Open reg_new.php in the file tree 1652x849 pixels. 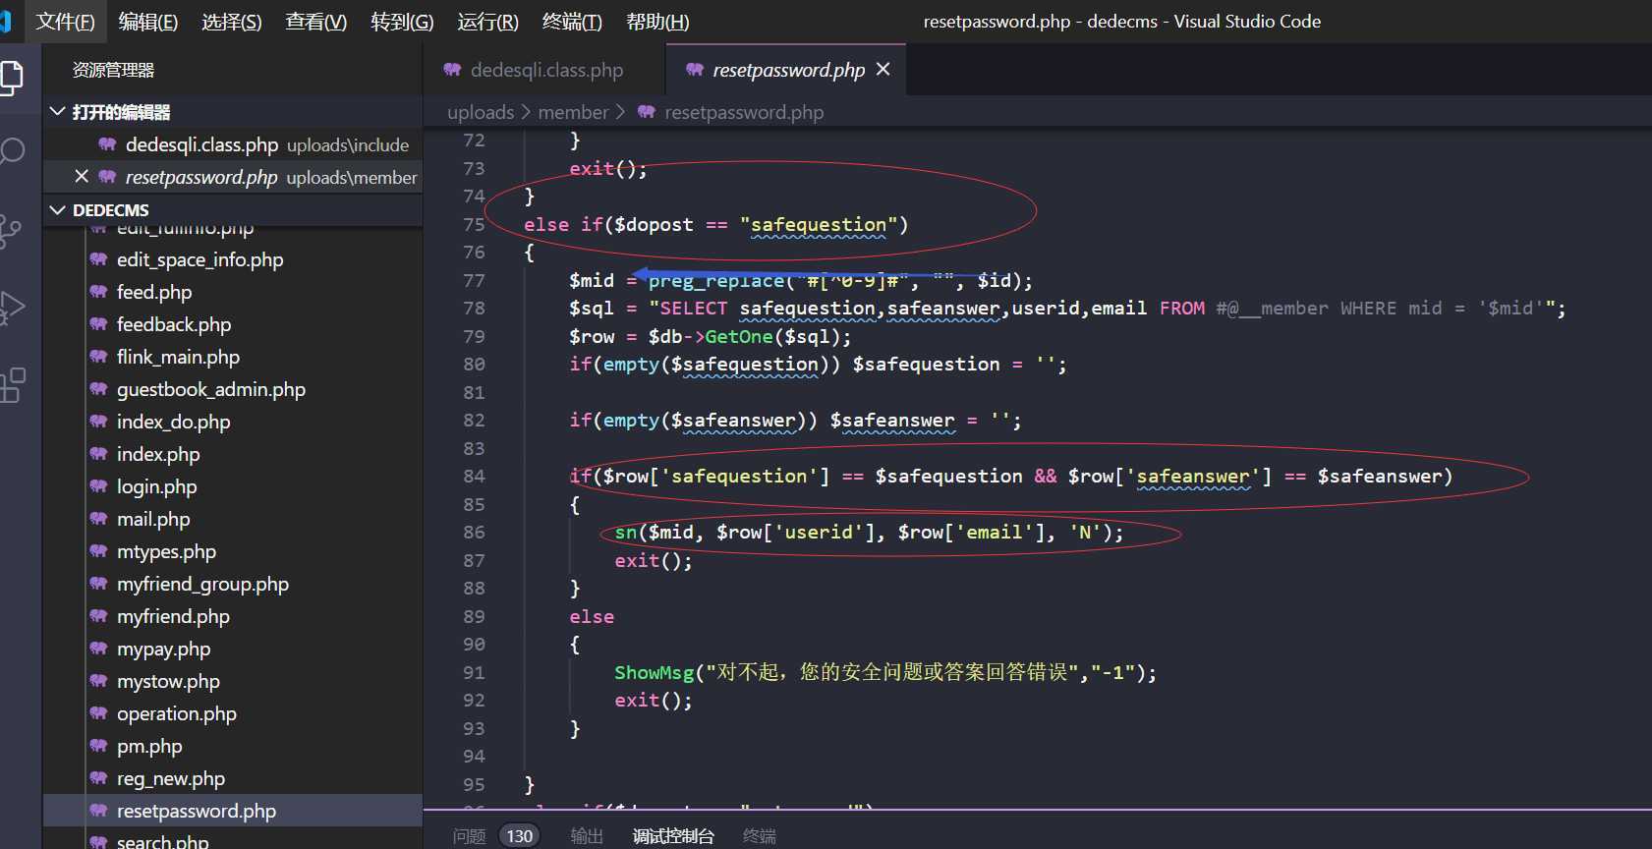(x=233, y=778)
